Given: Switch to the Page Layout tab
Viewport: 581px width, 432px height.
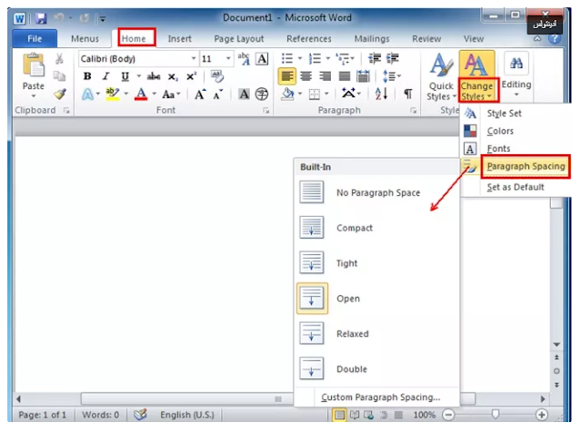Looking at the screenshot, I should tap(239, 38).
